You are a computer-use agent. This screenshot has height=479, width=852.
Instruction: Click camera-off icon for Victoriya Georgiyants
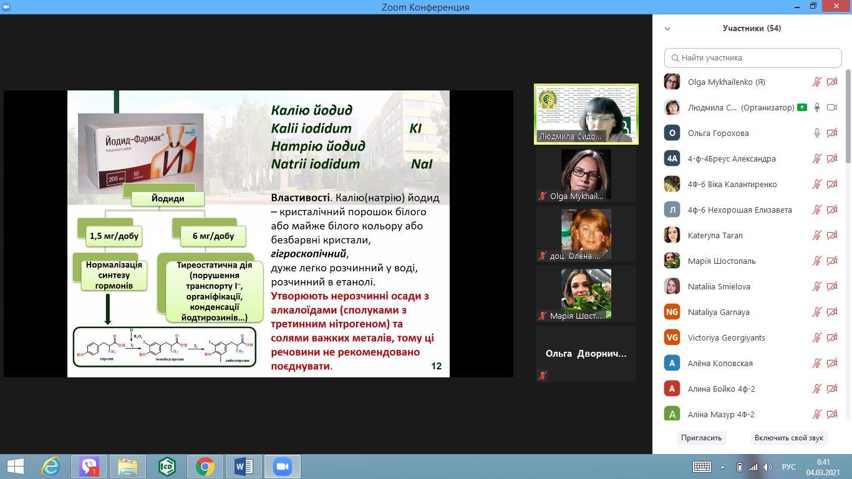pos(831,337)
